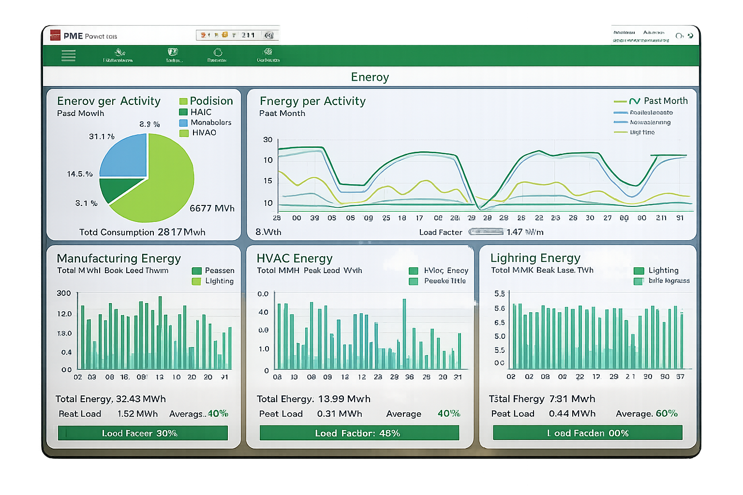Image resolution: width=743 pixels, height=495 pixels.
Task: Click the 31.1 % pie label
Action: [102, 137]
